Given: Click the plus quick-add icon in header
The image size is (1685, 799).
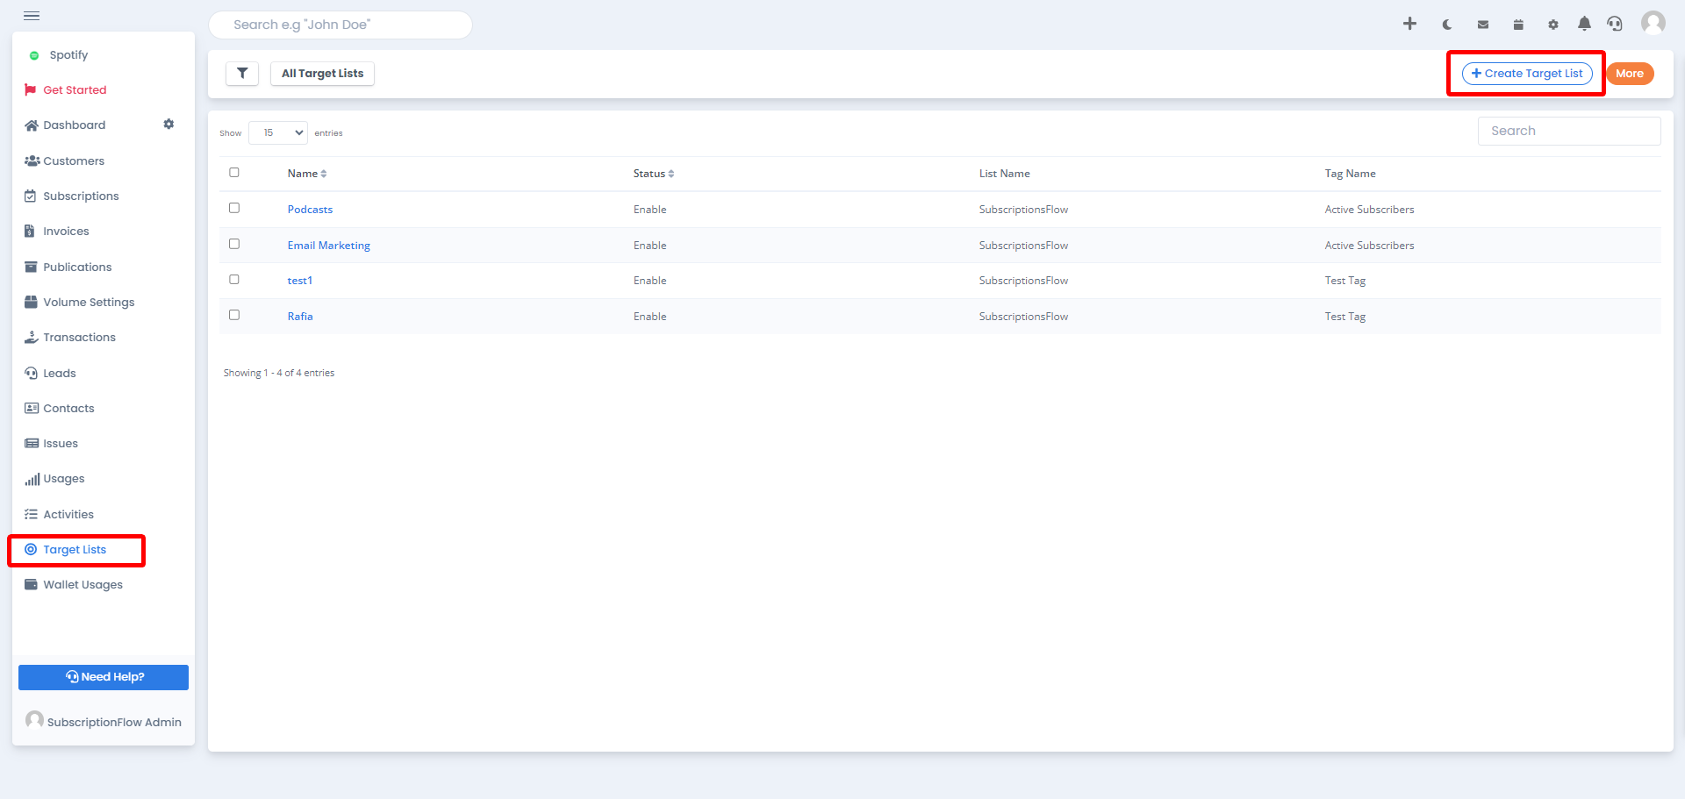Looking at the screenshot, I should (1409, 24).
